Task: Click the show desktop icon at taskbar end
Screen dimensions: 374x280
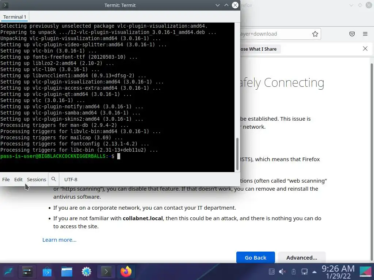Action: tap(365, 272)
